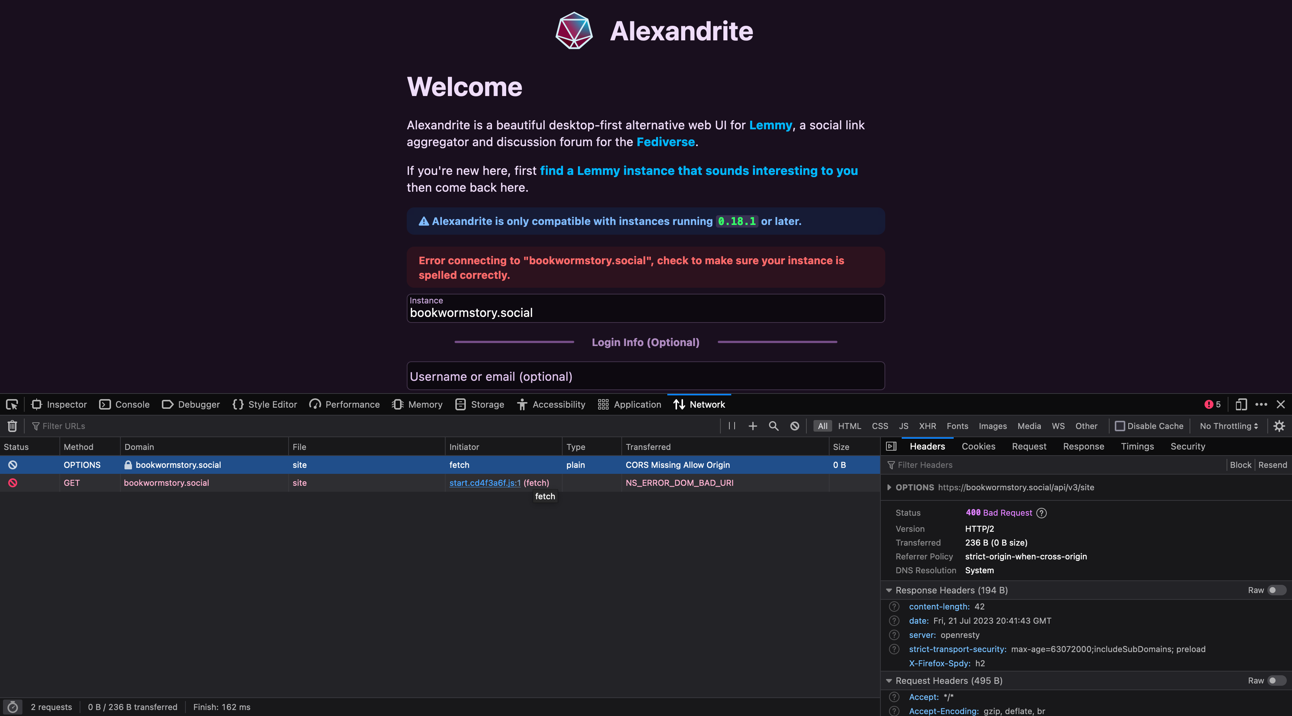Click the Alexandrite gem logo
Viewport: 1292px width, 716px height.
point(574,31)
